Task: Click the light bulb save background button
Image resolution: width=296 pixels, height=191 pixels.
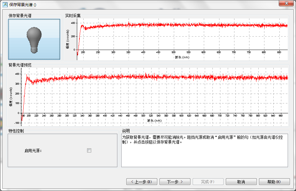Action: click(x=34, y=39)
